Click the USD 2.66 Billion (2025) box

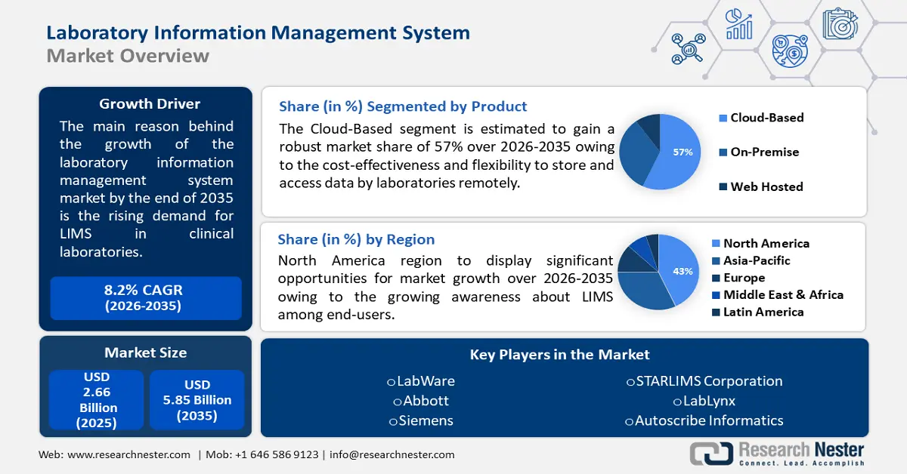pos(96,400)
